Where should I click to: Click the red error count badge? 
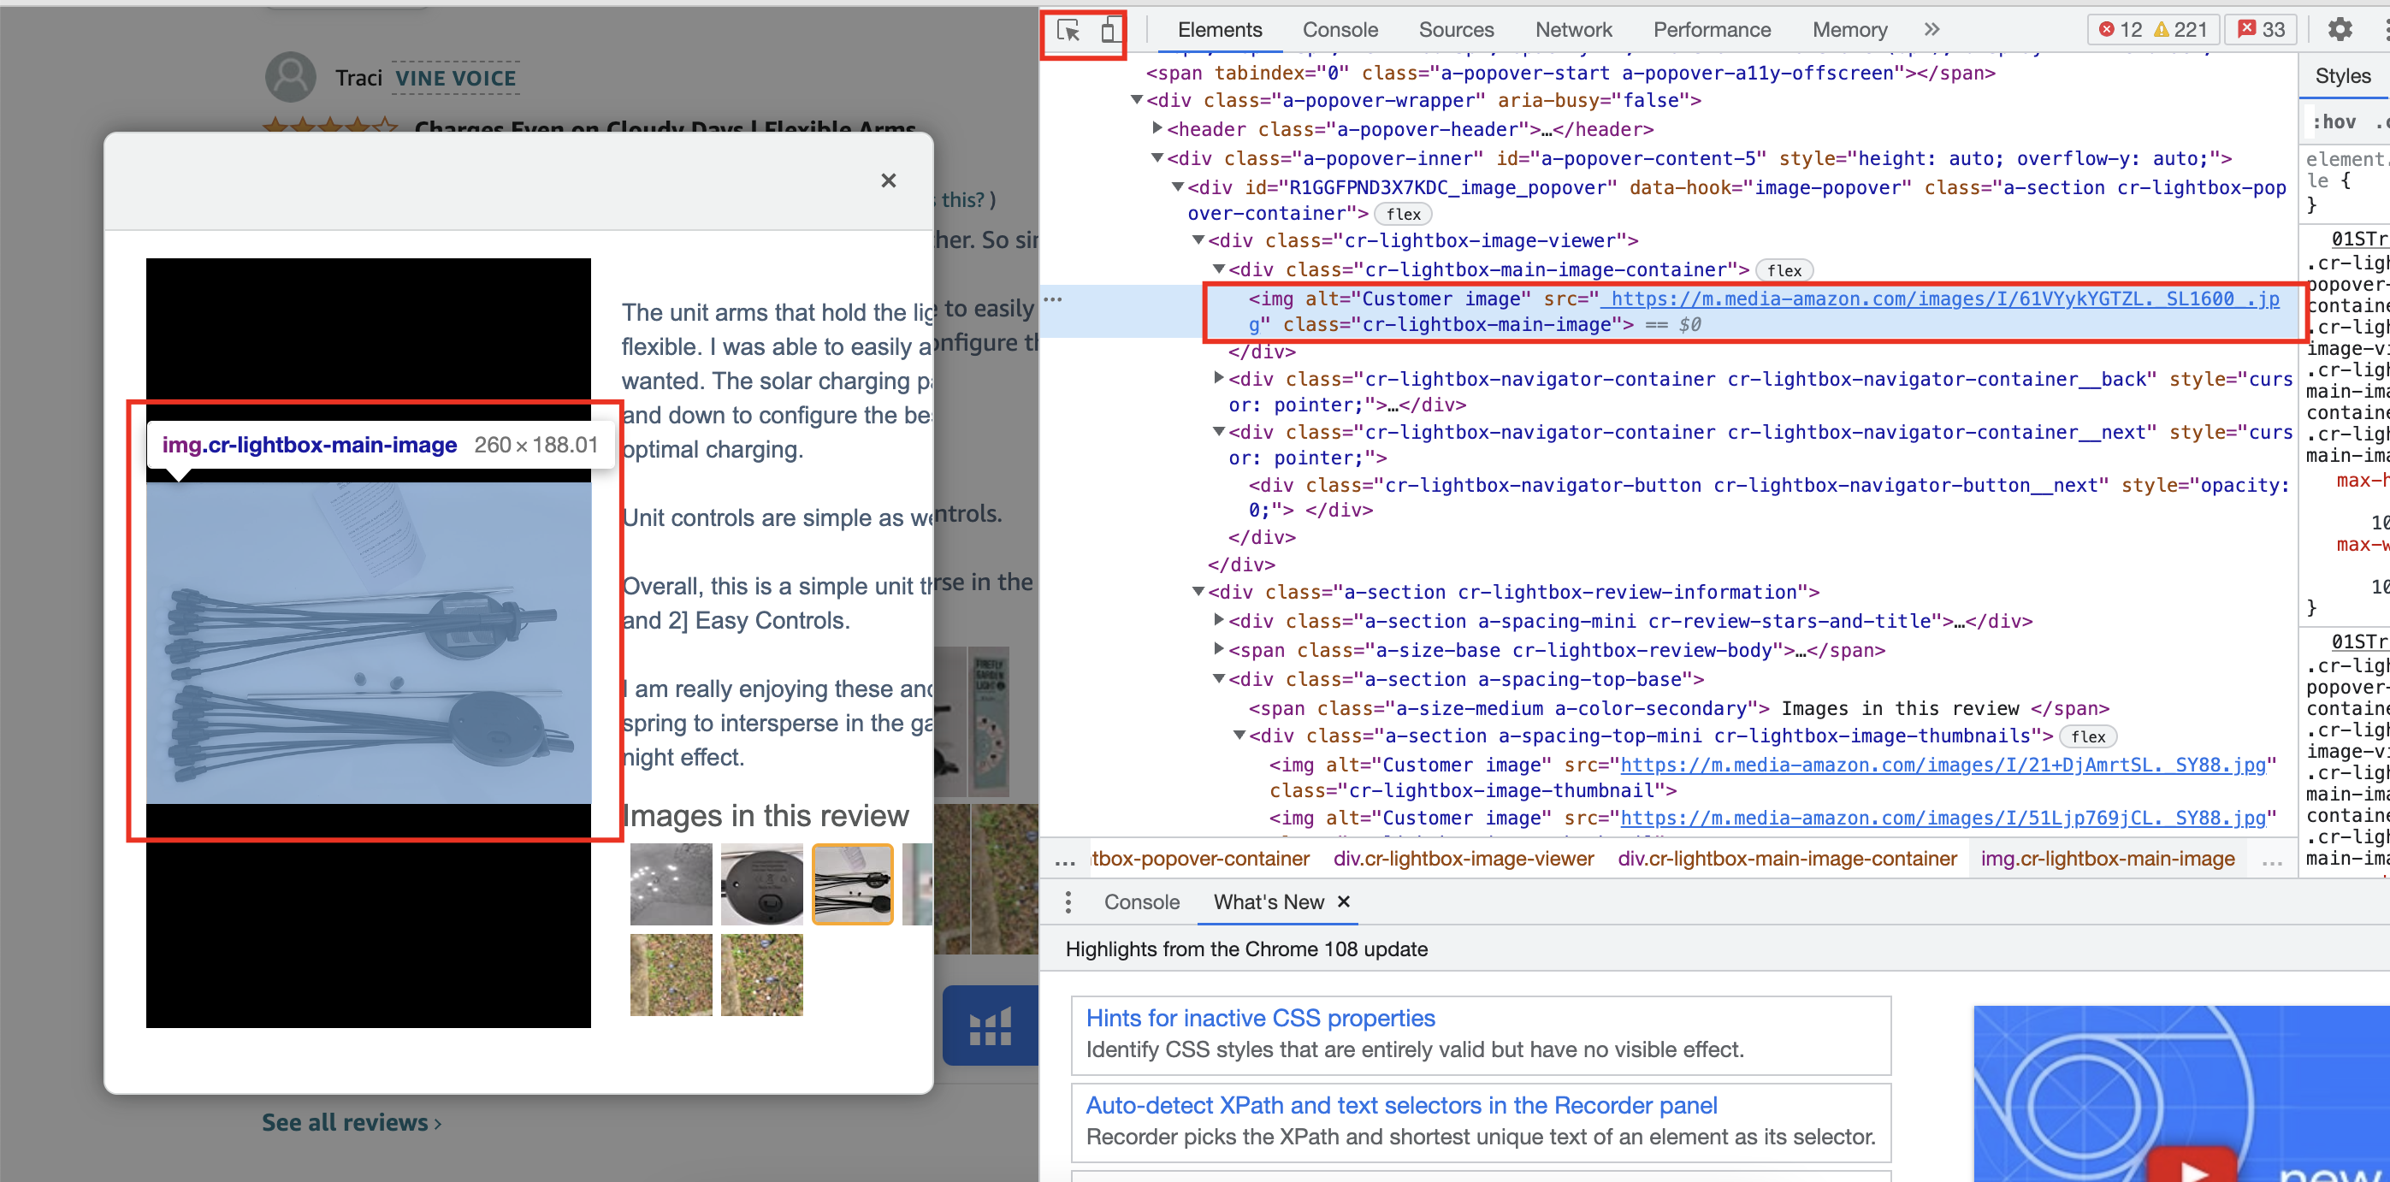point(2120,30)
